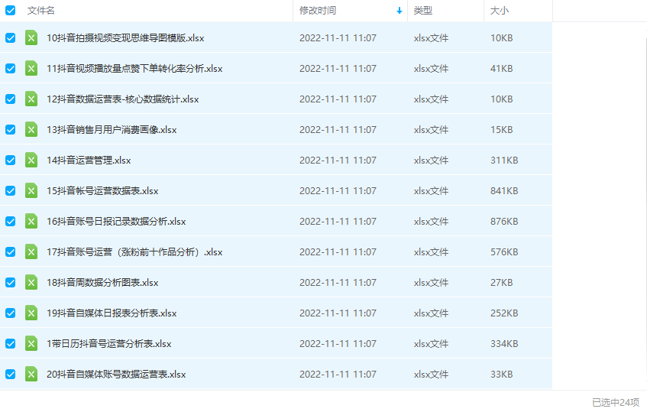Click the blue sort arrow in 修改时间 header
This screenshot has height=412, width=647.
pos(399,11)
